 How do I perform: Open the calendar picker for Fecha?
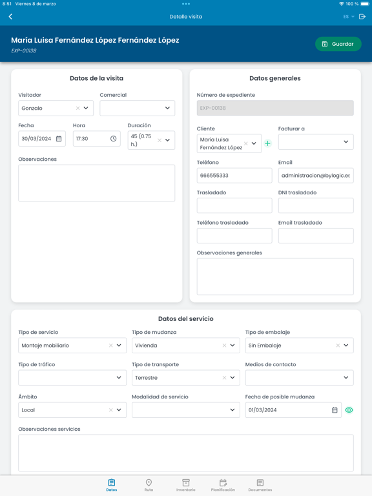(59, 139)
